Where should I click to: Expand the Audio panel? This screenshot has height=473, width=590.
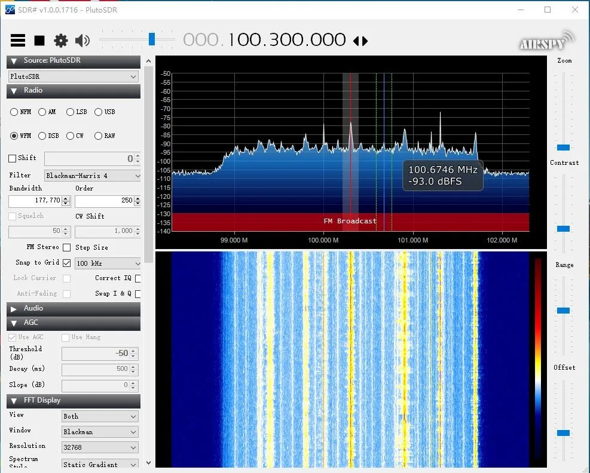[14, 309]
